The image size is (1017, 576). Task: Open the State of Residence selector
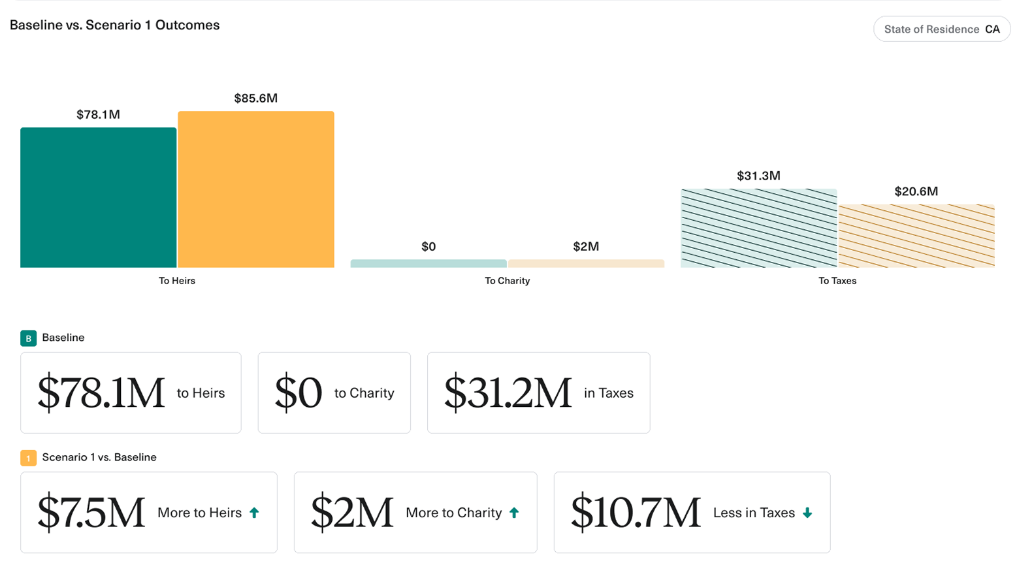point(941,29)
